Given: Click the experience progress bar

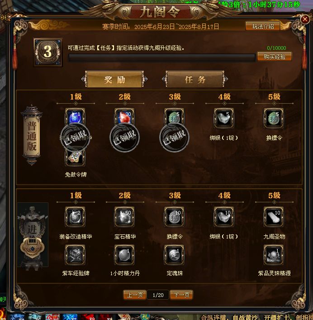Looking at the screenshot, I should pyautogui.click(x=161, y=58).
